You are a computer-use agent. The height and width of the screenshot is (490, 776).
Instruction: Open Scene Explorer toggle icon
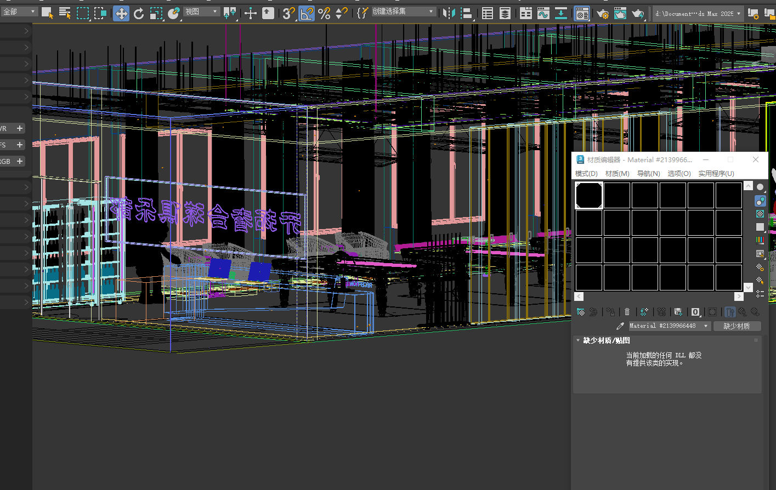[488, 13]
